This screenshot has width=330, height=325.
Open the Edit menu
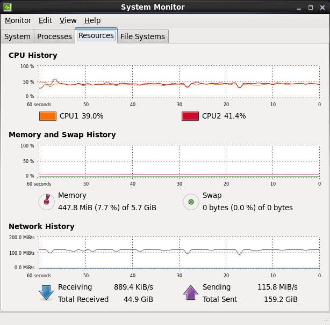pos(45,20)
